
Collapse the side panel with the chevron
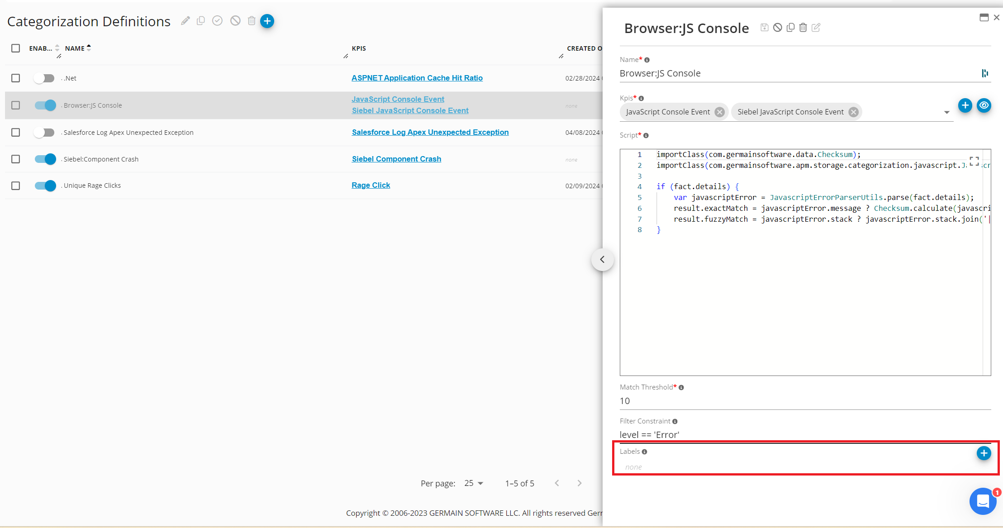tap(602, 260)
